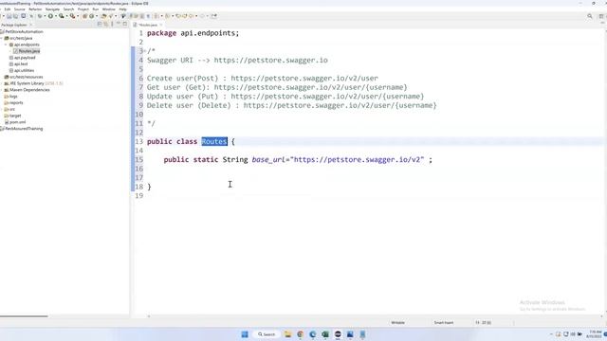This screenshot has width=607, height=341.
Task: Open the Navigate menu
Action: (53, 9)
